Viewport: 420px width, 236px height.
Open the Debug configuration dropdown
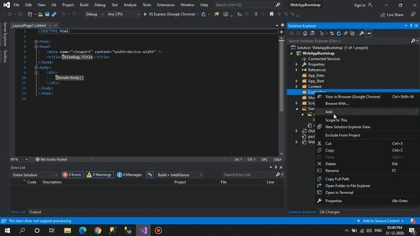click(x=94, y=14)
